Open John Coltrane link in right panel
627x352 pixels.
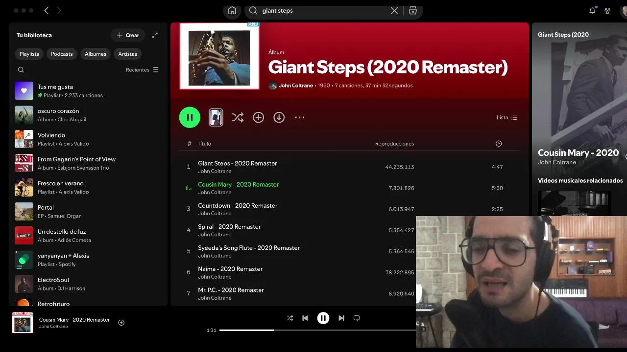click(x=557, y=162)
